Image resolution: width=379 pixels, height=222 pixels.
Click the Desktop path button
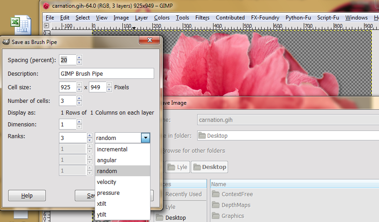[209, 167]
